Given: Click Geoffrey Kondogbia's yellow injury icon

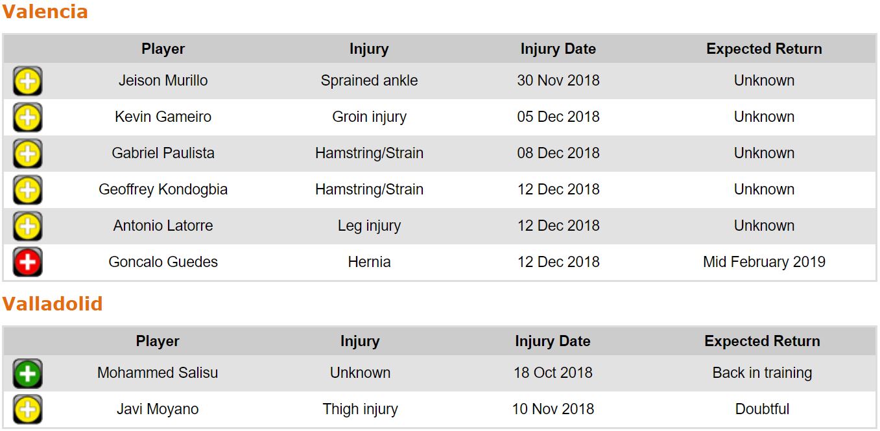Looking at the screenshot, I should point(27,191).
